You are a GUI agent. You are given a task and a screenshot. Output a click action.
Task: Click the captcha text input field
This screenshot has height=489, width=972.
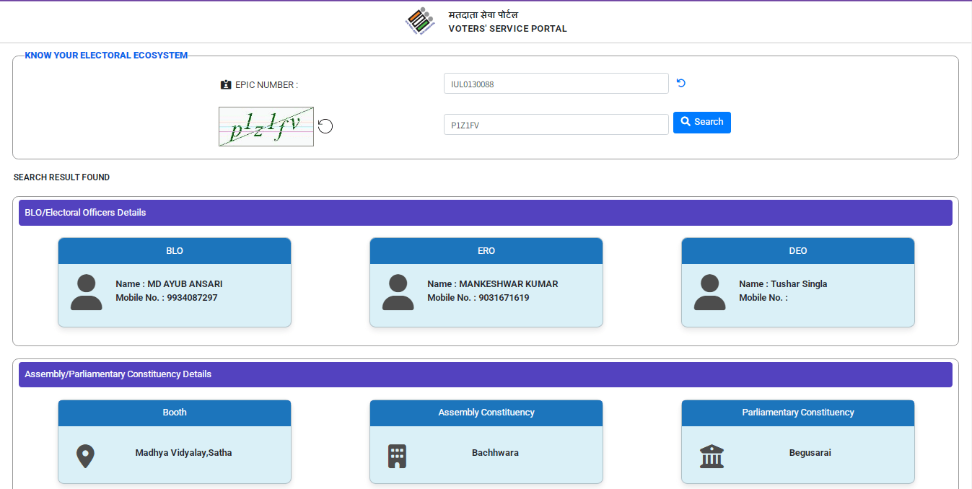pyautogui.click(x=556, y=125)
